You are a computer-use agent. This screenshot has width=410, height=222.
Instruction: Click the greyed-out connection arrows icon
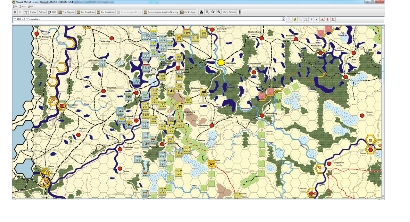(x=300, y=20)
